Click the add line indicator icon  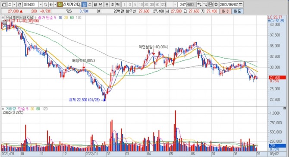click(x=205, y=4)
